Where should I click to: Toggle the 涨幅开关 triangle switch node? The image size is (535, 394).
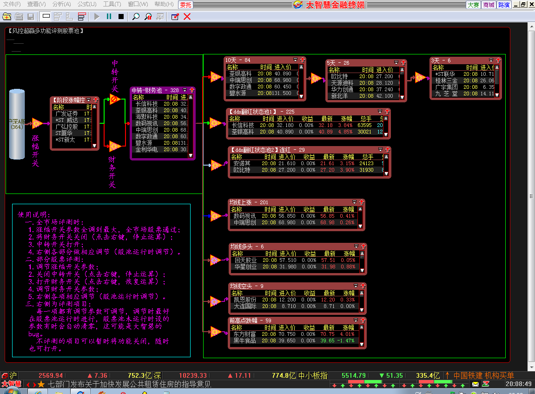pyautogui.click(x=37, y=123)
